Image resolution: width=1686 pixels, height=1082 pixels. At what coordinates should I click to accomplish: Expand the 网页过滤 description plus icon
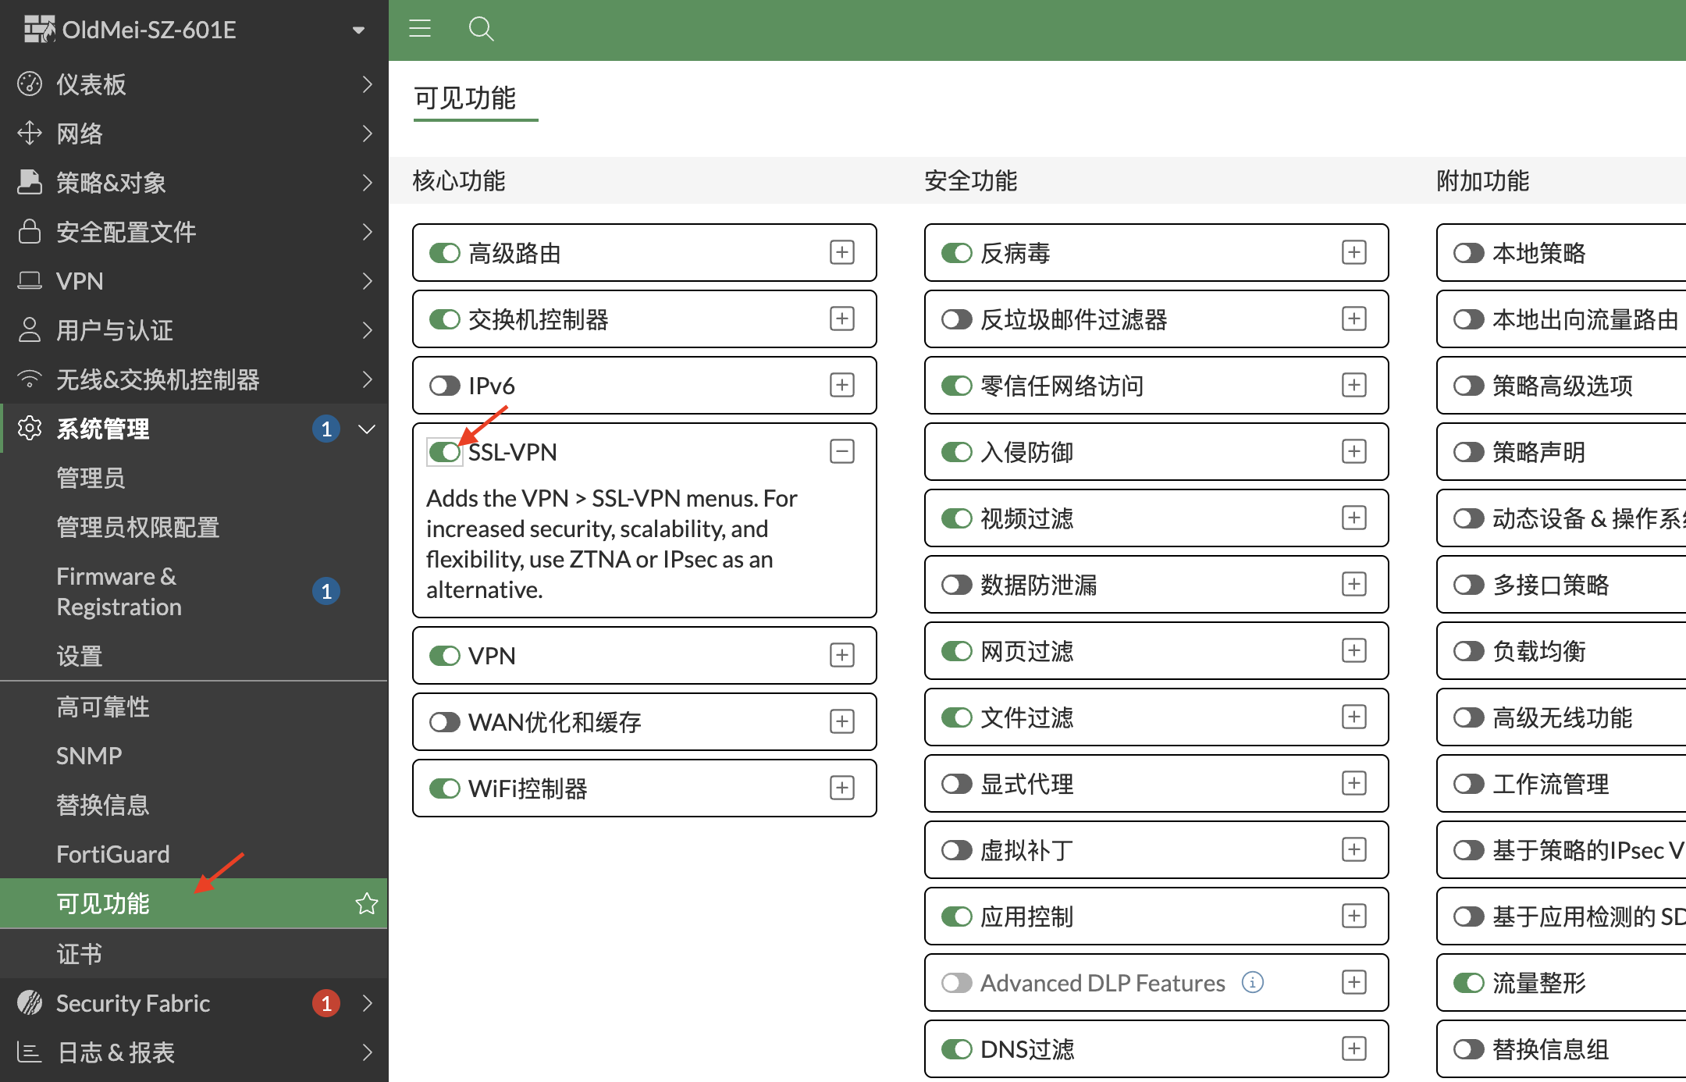coord(1353,650)
